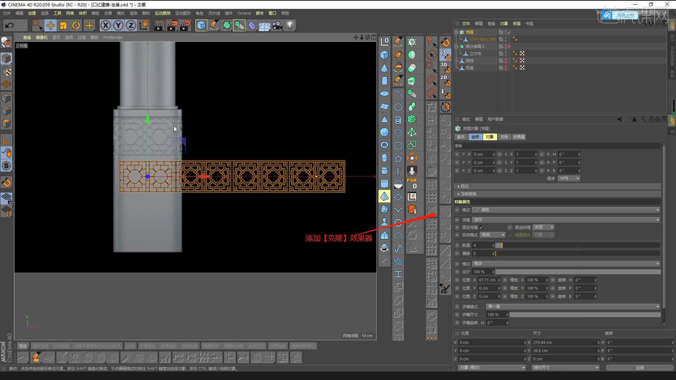The width and height of the screenshot is (676, 380).
Task: Click the coordinate system icon
Action: point(144,25)
